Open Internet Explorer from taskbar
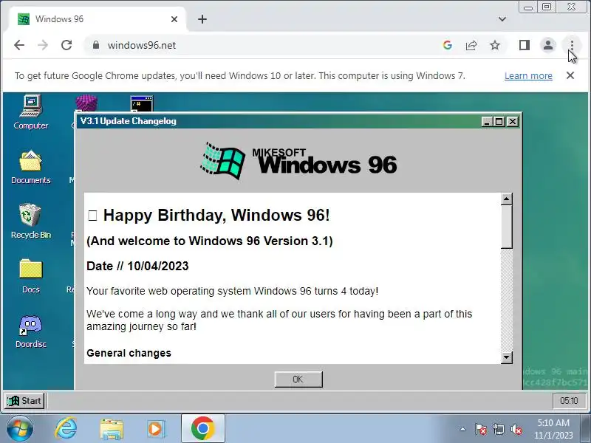591x443 pixels. point(66,429)
